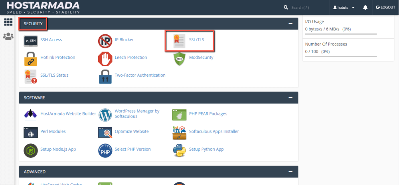The image size is (399, 185).
Task: Click the I/O Usage progress bar
Action: (341, 34)
